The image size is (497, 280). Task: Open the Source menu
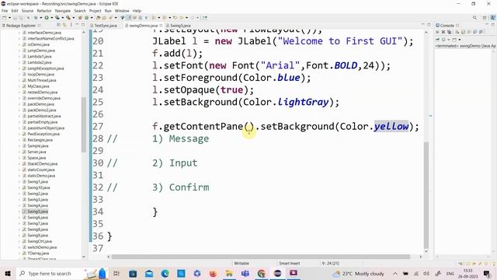coord(27,11)
